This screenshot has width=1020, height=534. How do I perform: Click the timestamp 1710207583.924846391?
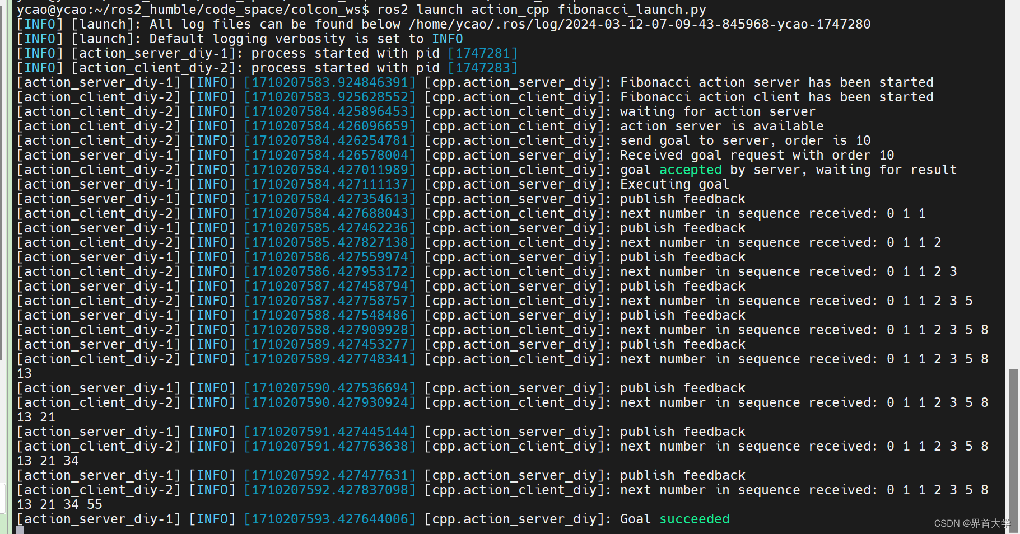[x=330, y=82]
